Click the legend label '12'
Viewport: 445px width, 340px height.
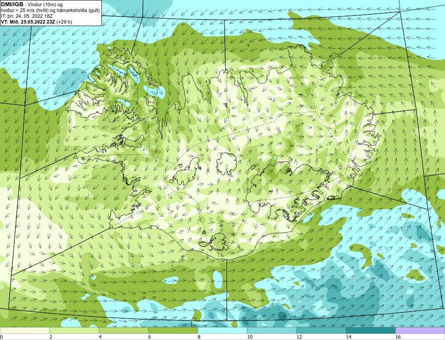[299, 337]
